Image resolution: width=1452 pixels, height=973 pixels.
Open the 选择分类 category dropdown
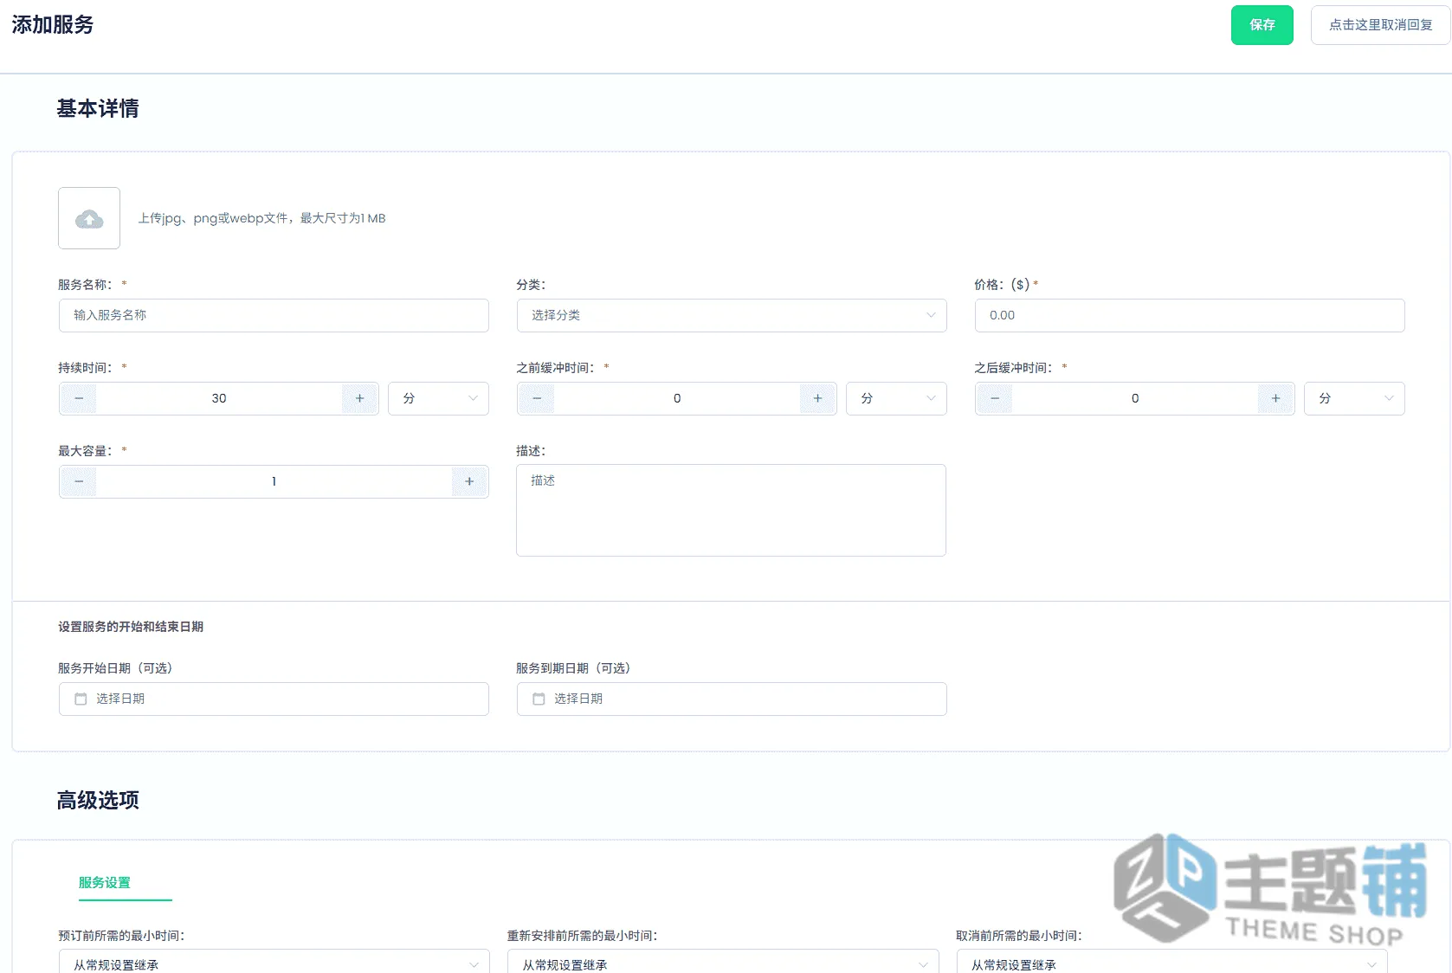tap(732, 315)
